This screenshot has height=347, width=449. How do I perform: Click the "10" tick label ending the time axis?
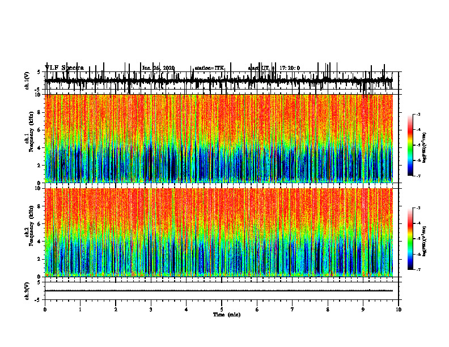pos(399,310)
